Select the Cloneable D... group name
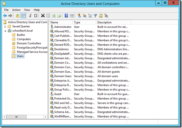182x128 pixels. (x=63, y=40)
